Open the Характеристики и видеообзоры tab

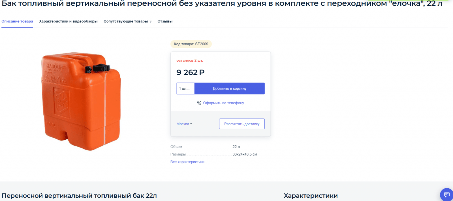point(68,21)
